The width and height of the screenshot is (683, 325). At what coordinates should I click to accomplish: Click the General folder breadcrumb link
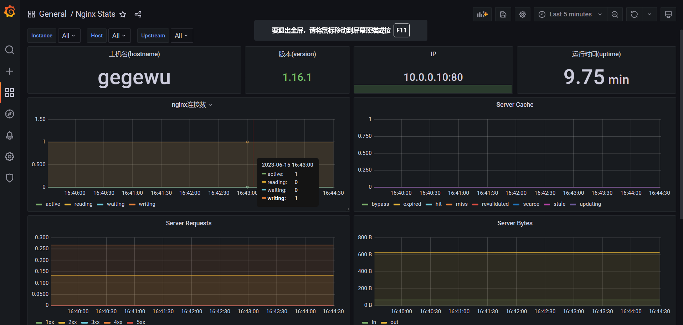click(53, 14)
